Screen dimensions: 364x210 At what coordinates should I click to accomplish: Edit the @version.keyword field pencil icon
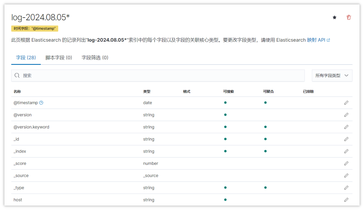tap(346, 127)
